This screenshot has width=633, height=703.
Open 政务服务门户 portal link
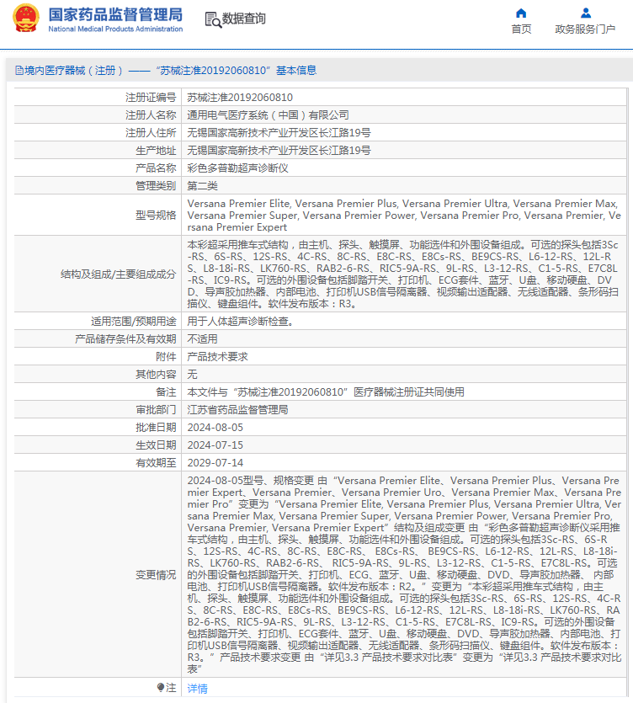(585, 29)
